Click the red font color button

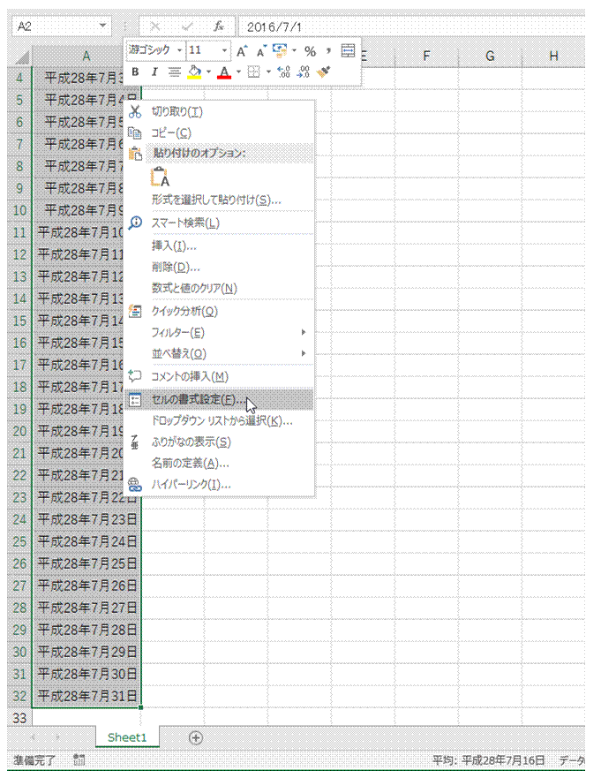coord(224,72)
